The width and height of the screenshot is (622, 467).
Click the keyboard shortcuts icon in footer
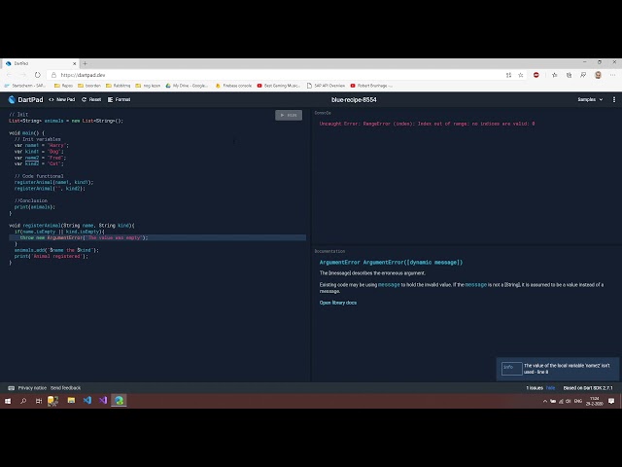11,388
